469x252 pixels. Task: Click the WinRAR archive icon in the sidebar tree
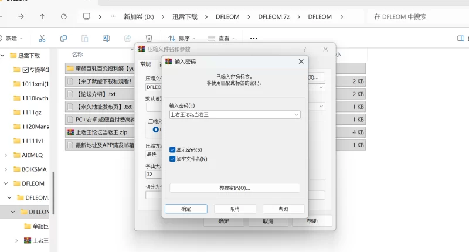[28, 240]
